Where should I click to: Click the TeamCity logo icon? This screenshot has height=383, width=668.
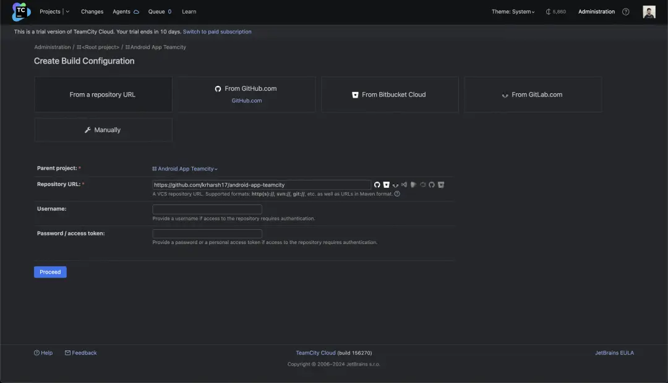[x=21, y=11]
